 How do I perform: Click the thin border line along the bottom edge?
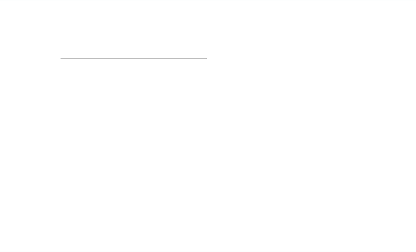208,251
